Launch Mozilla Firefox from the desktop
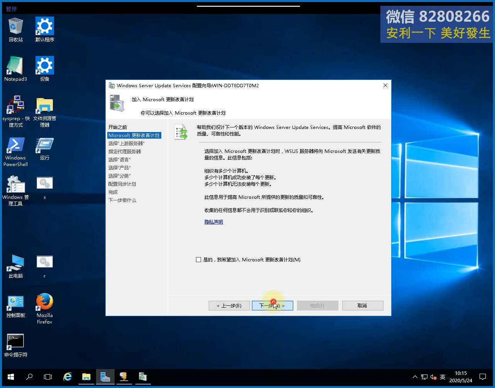The width and height of the screenshot is (495, 388). [x=45, y=309]
